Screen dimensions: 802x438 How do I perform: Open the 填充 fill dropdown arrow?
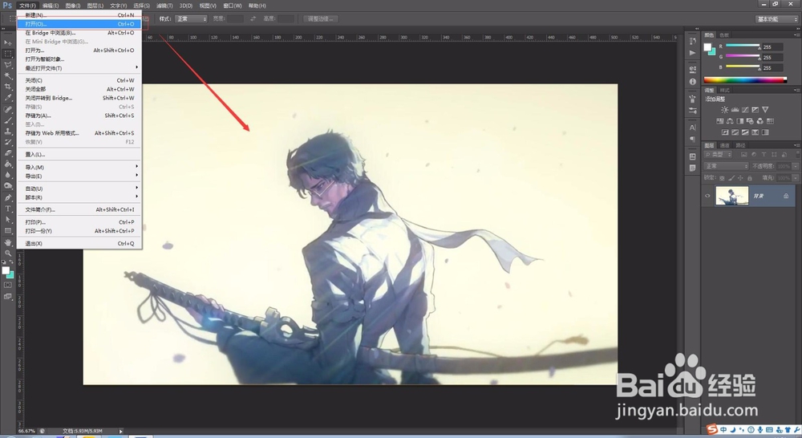[796, 178]
